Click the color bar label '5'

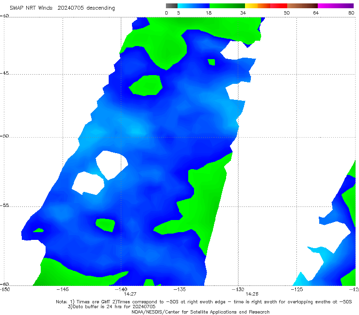179,13
